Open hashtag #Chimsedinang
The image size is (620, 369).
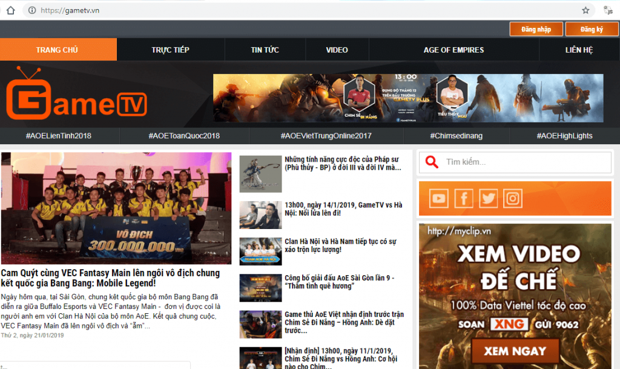coord(457,136)
